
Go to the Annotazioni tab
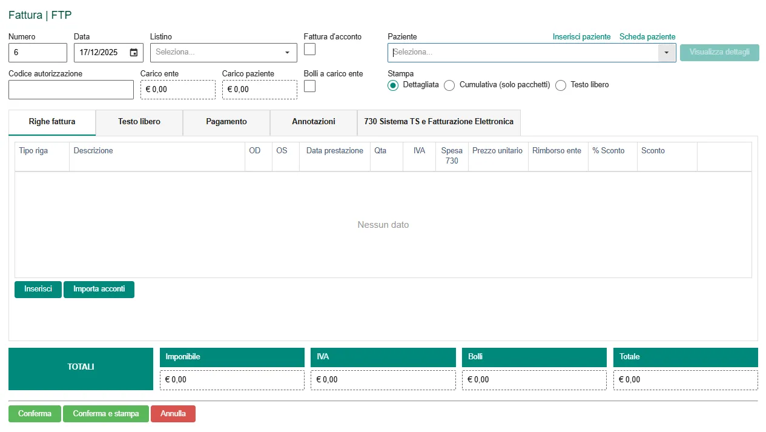[314, 122]
